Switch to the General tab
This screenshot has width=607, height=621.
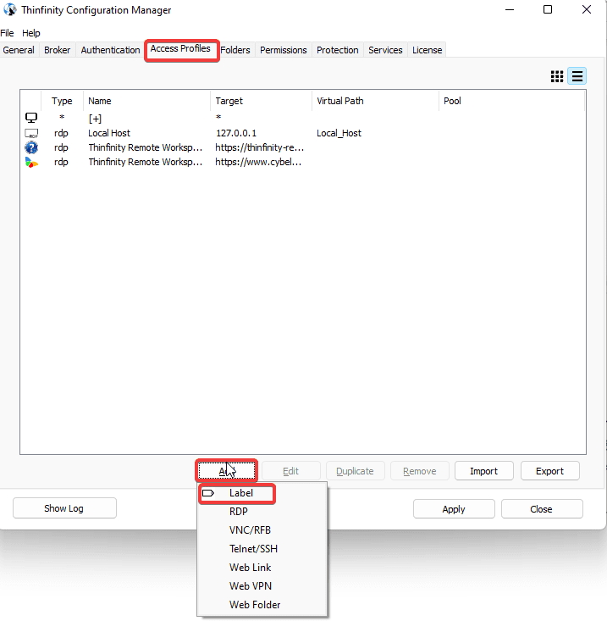(x=19, y=50)
